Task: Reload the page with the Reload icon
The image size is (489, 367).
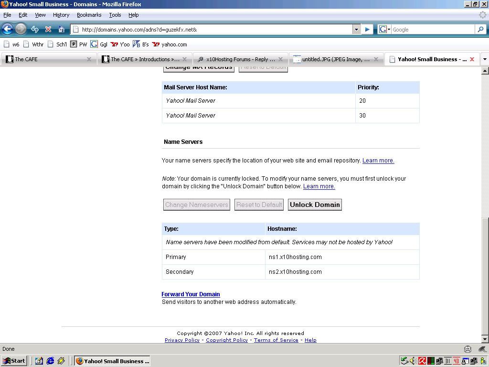Action: pos(34,29)
